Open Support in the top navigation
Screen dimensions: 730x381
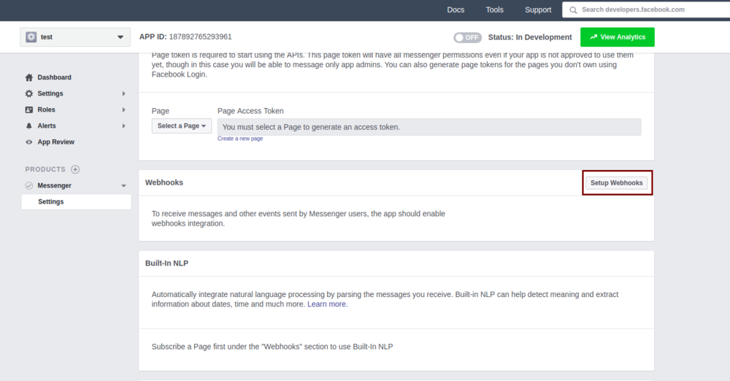point(538,9)
